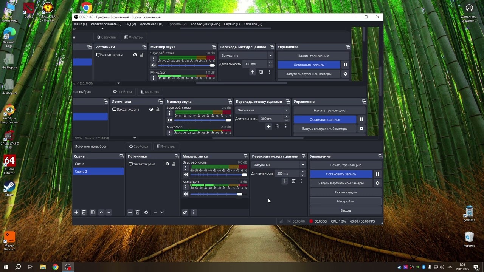Image resolution: width=484 pixels, height=272 pixels.
Task: Open the Док-панели (D) menu
Action: tap(152, 24)
